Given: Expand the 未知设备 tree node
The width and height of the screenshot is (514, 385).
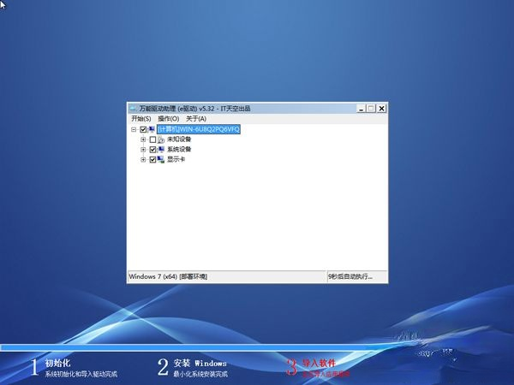Looking at the screenshot, I should coord(143,139).
